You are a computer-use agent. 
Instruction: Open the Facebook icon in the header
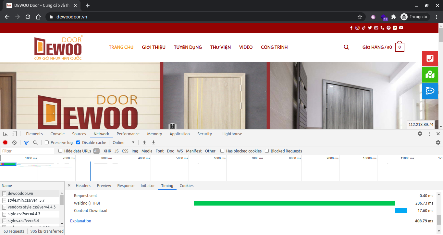tap(351, 28)
